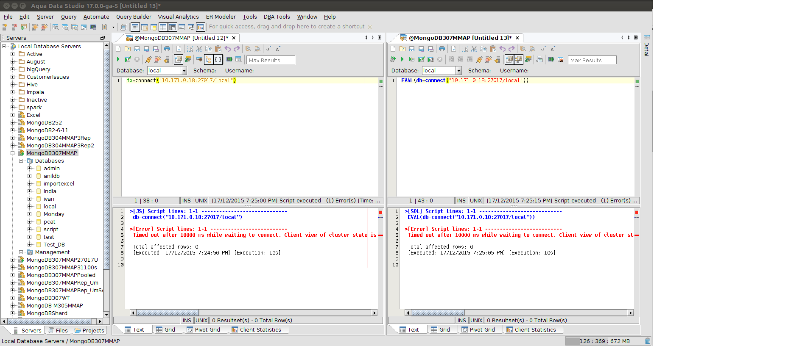
Task: Close the Untitled 13 editor tab
Action: click(x=517, y=38)
